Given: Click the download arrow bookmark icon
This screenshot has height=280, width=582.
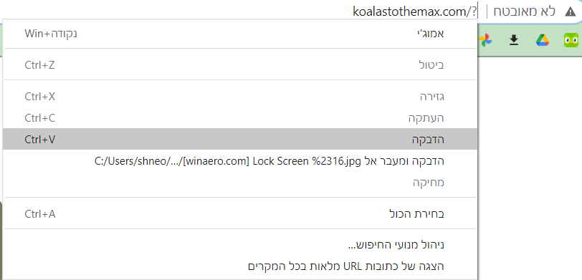Looking at the screenshot, I should tap(514, 39).
